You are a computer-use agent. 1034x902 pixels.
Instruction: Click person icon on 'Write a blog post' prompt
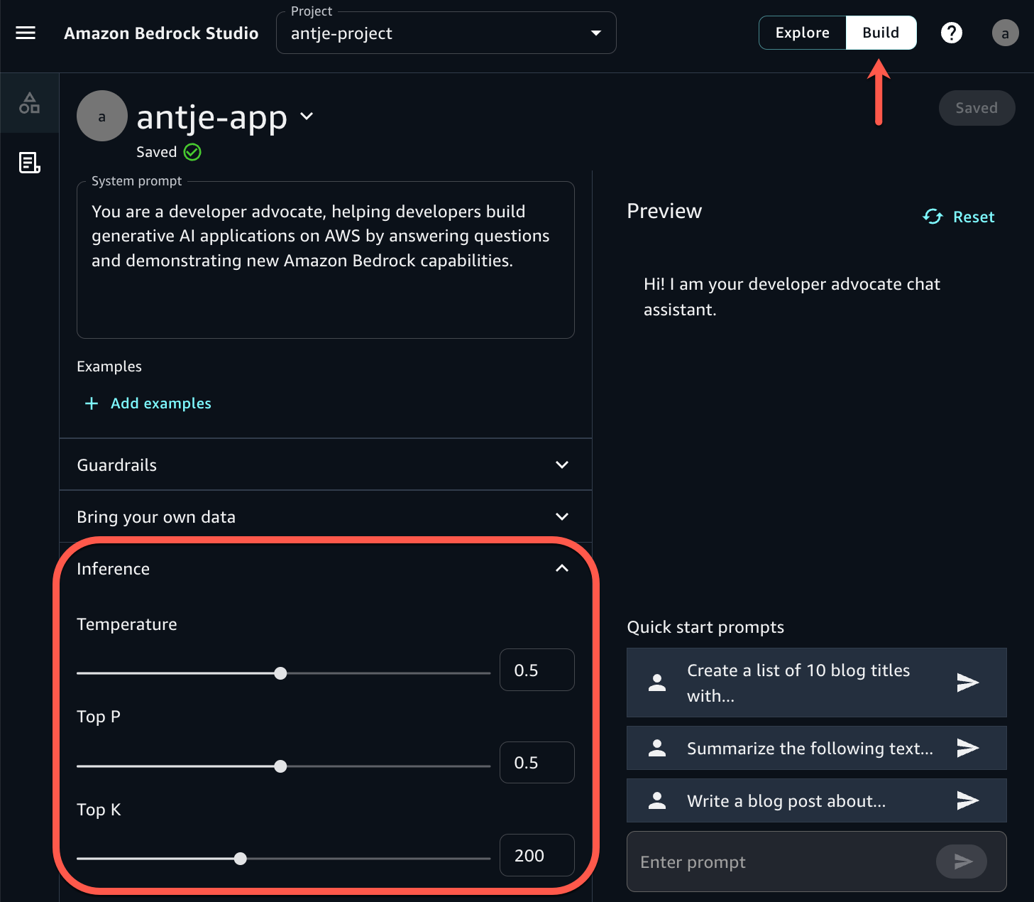coord(657,800)
